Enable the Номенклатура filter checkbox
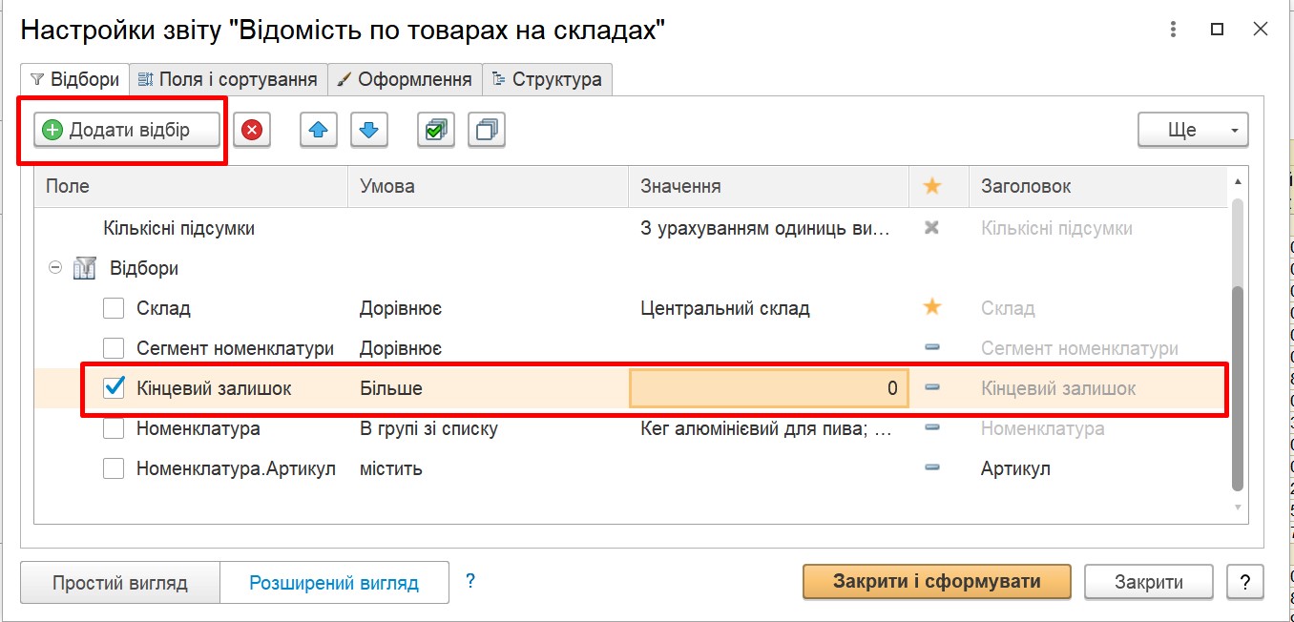 pyautogui.click(x=115, y=428)
